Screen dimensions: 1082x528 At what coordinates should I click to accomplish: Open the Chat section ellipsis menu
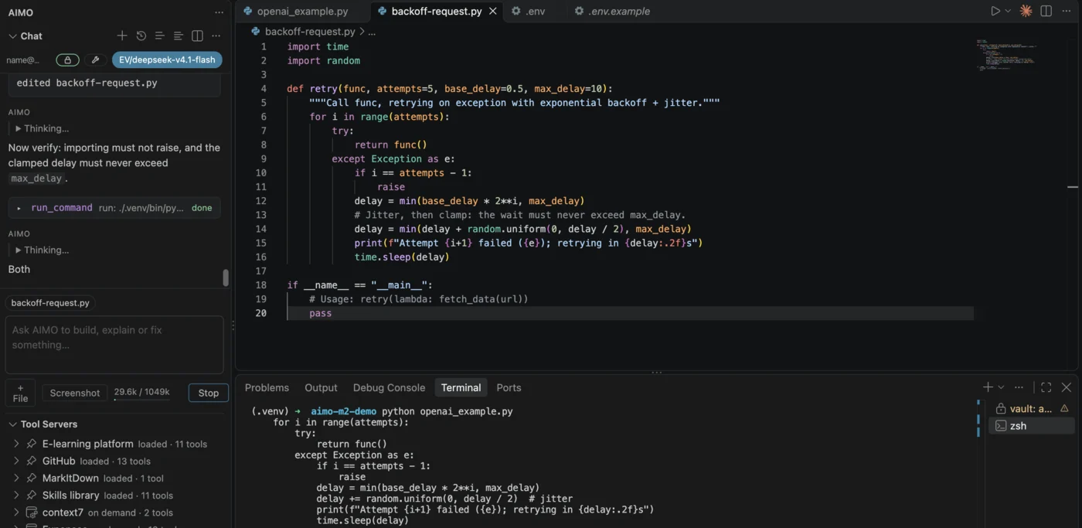point(216,36)
